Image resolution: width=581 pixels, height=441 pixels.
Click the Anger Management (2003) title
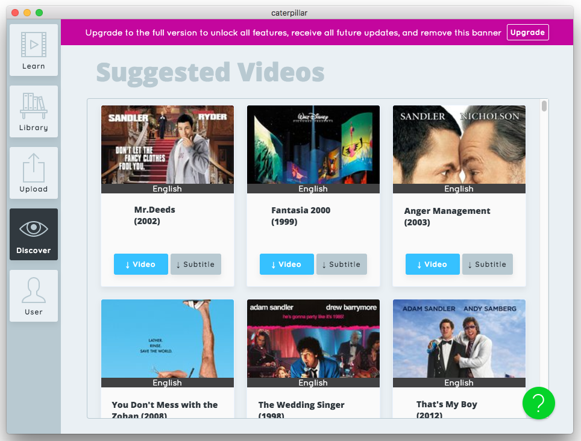pos(447,216)
